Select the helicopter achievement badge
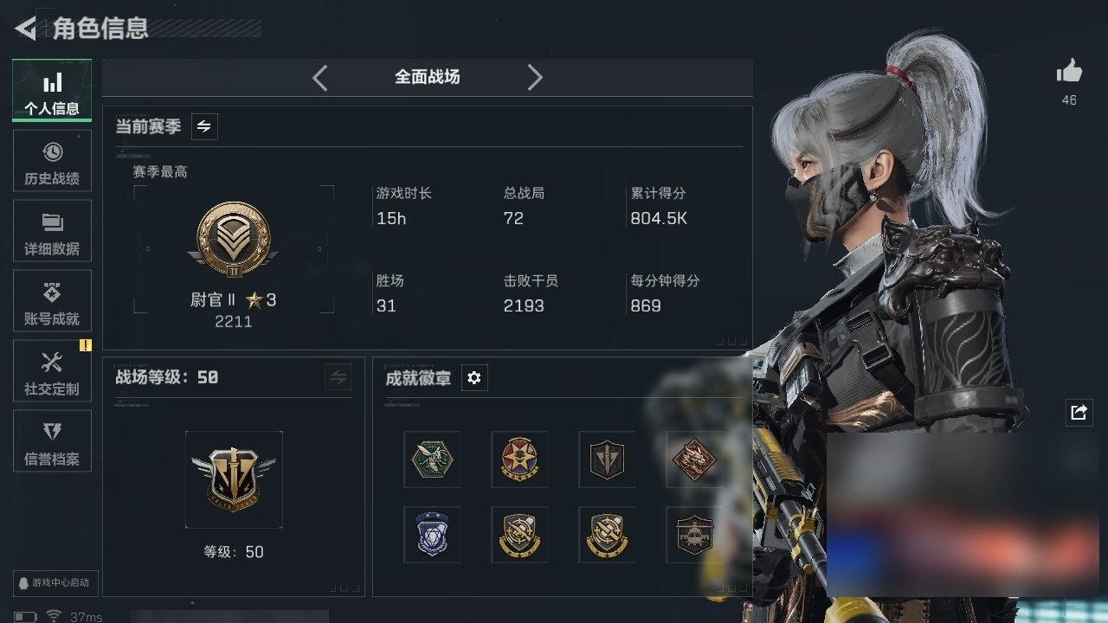 [x=694, y=535]
